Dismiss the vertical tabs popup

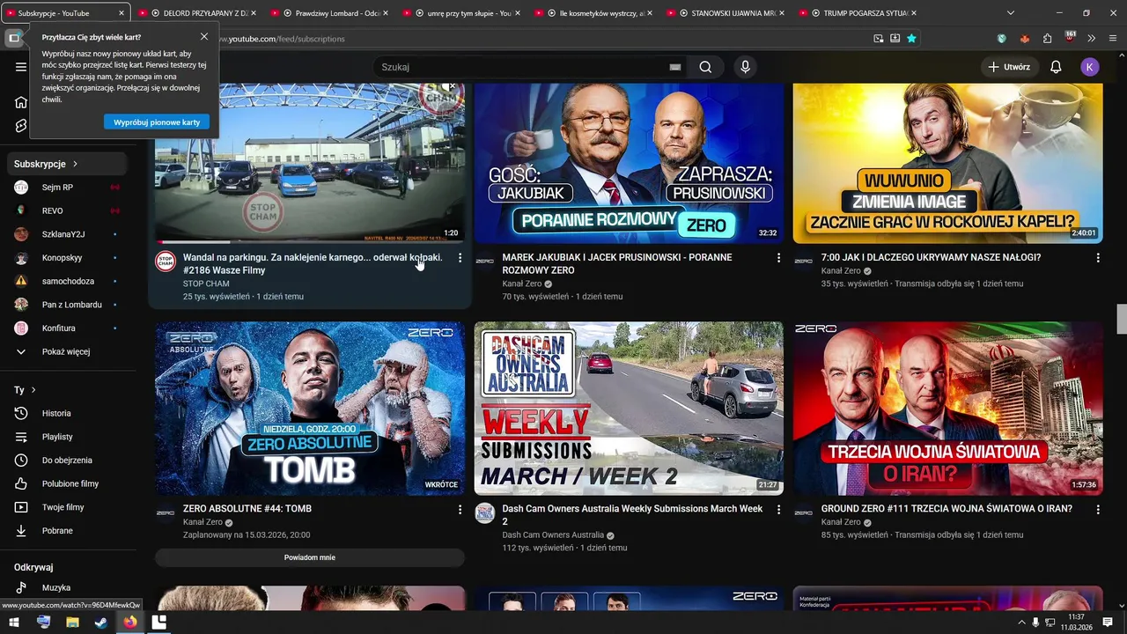[x=204, y=37]
